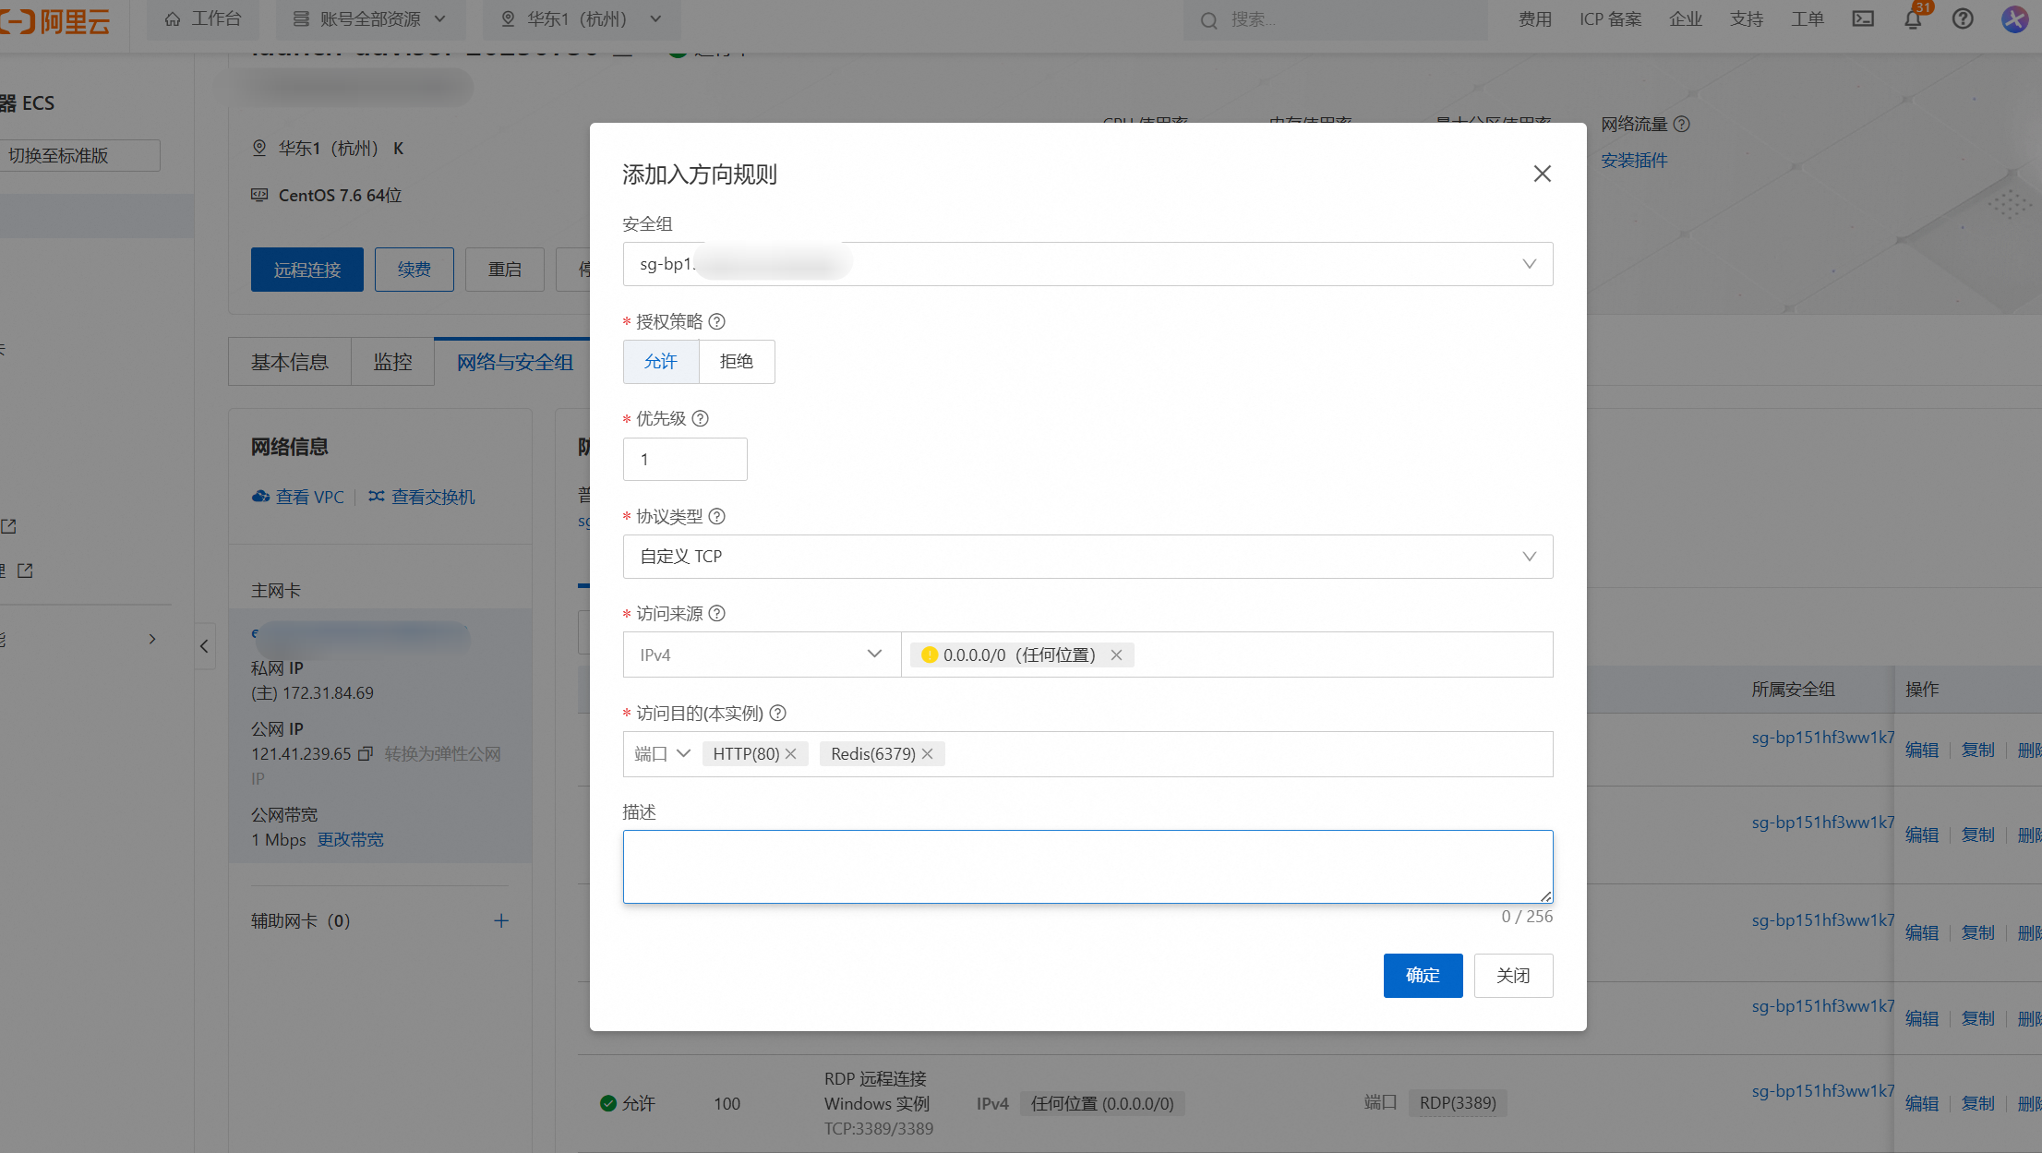This screenshot has width=2042, height=1153.
Task: Click the top search box
Action: [x=1335, y=19]
